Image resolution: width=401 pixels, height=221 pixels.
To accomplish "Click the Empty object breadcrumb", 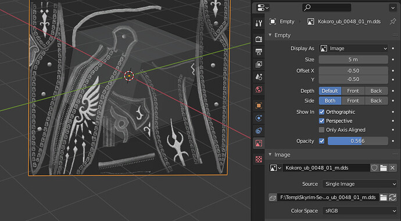I will (x=282, y=21).
